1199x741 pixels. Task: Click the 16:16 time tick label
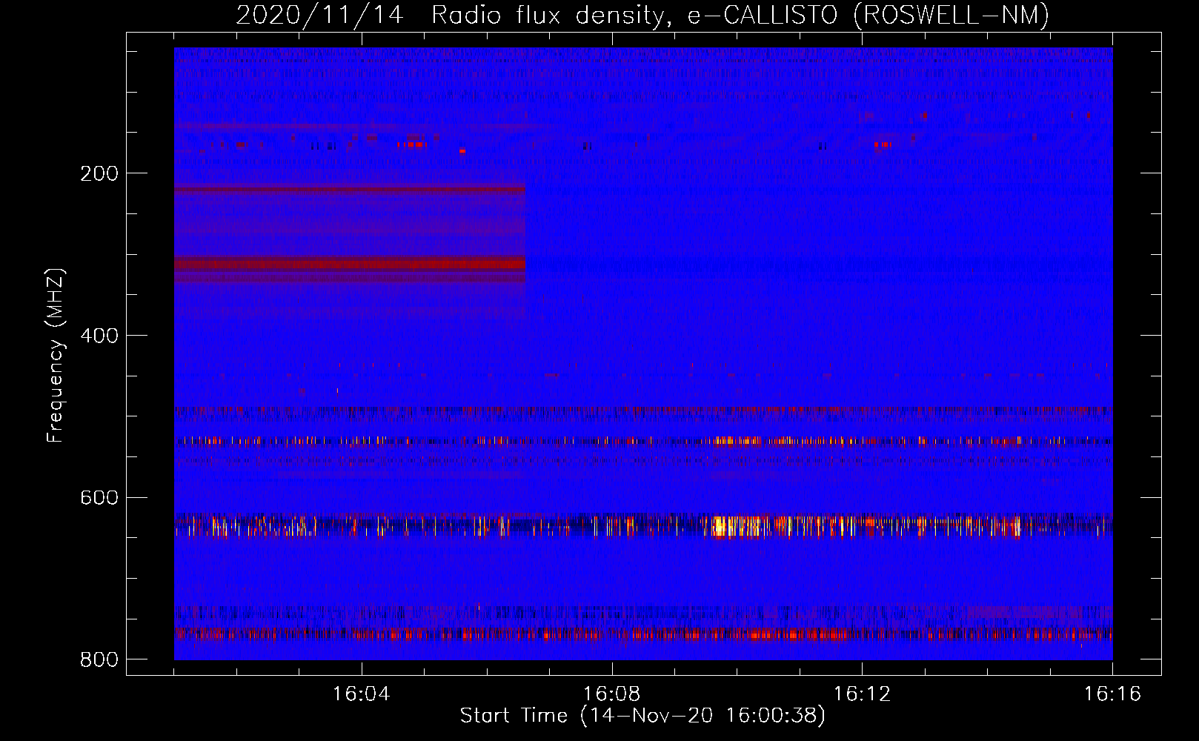coord(1112,694)
